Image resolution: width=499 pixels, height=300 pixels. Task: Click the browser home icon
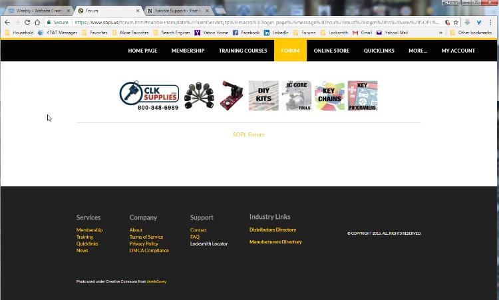click(37, 22)
